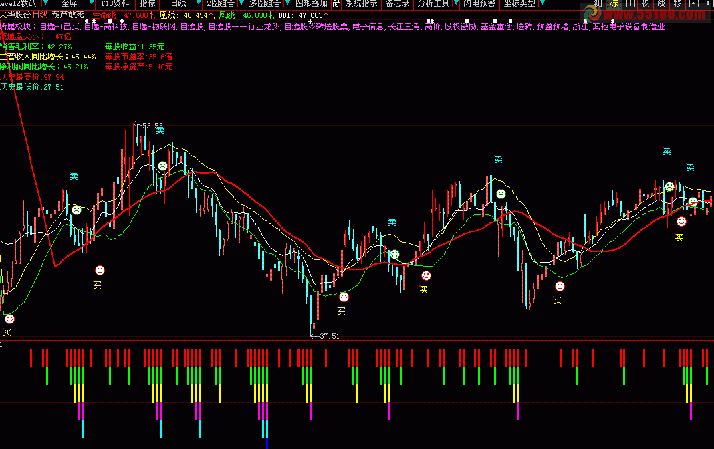Select the 线 line drawing tool
This screenshot has height=449, width=714.
(x=661, y=3)
